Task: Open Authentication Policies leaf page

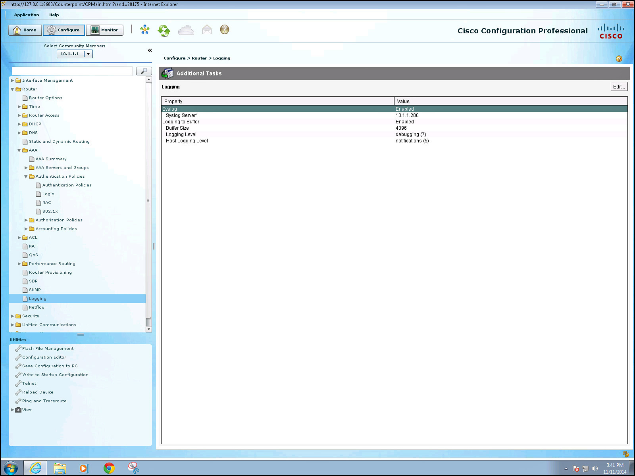Action: coord(67,185)
